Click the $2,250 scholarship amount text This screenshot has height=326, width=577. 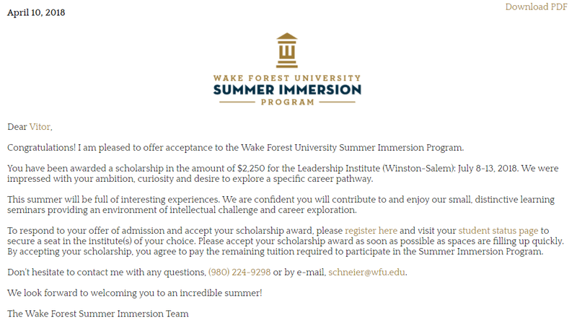pyautogui.click(x=251, y=169)
